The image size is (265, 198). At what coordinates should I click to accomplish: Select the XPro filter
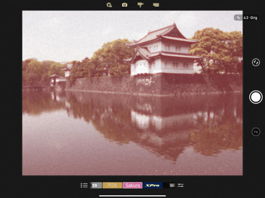(153, 185)
